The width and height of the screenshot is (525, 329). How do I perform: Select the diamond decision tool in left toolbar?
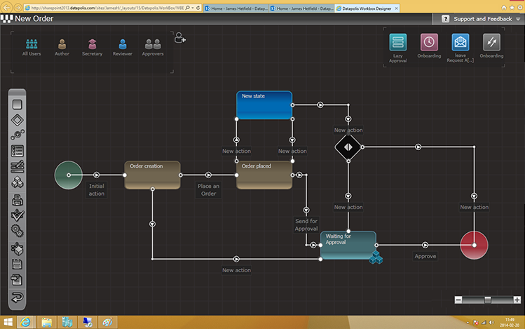point(17,120)
